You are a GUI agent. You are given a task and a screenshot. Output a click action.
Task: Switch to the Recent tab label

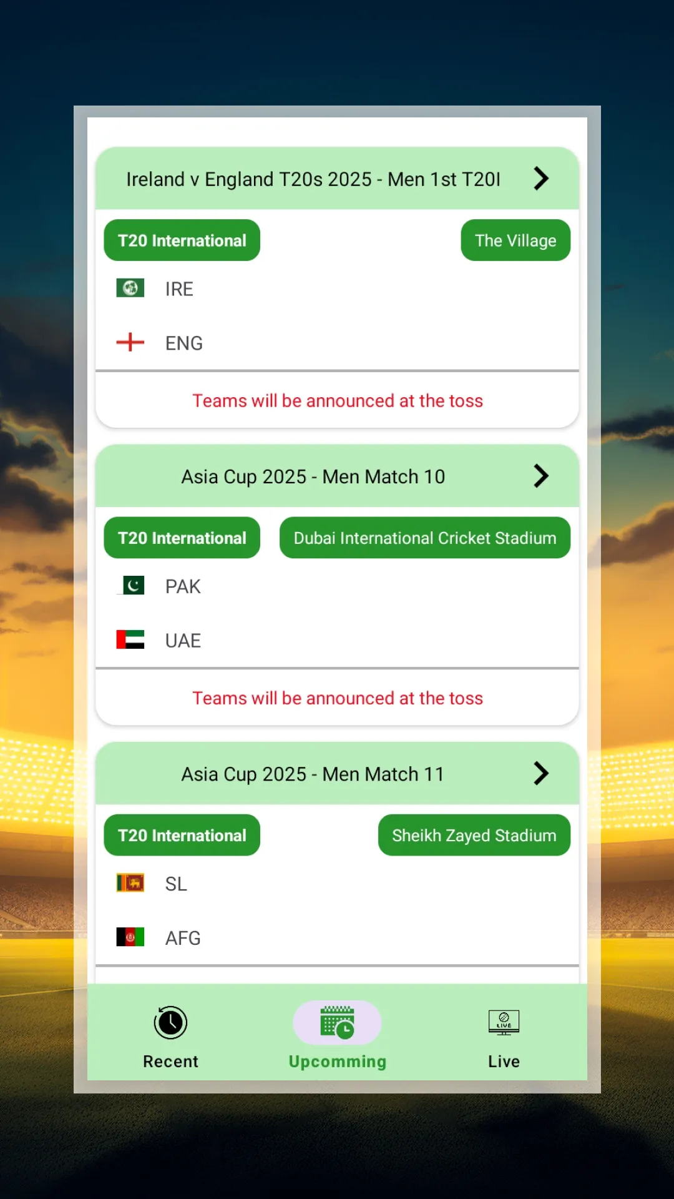tap(170, 1061)
